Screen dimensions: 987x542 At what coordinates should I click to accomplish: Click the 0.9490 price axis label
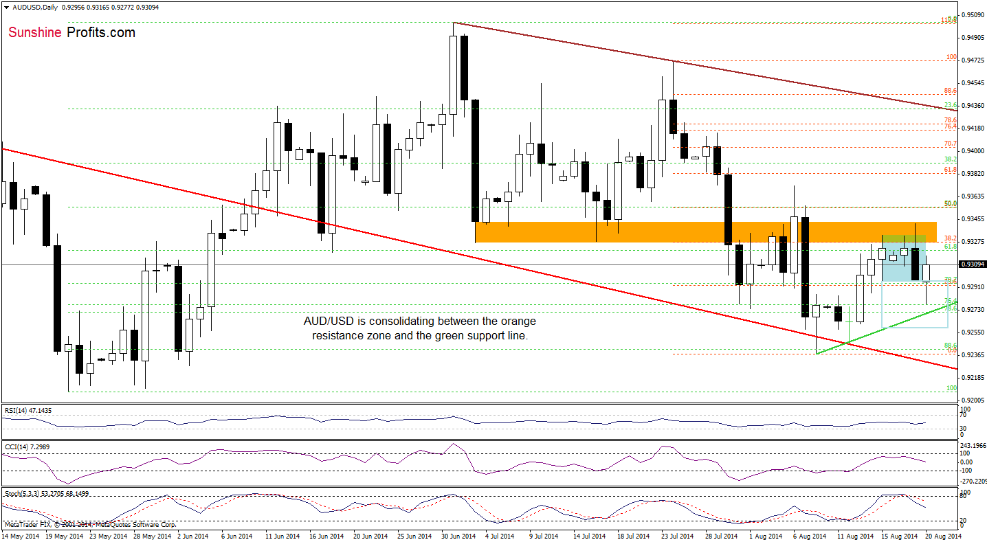point(972,37)
